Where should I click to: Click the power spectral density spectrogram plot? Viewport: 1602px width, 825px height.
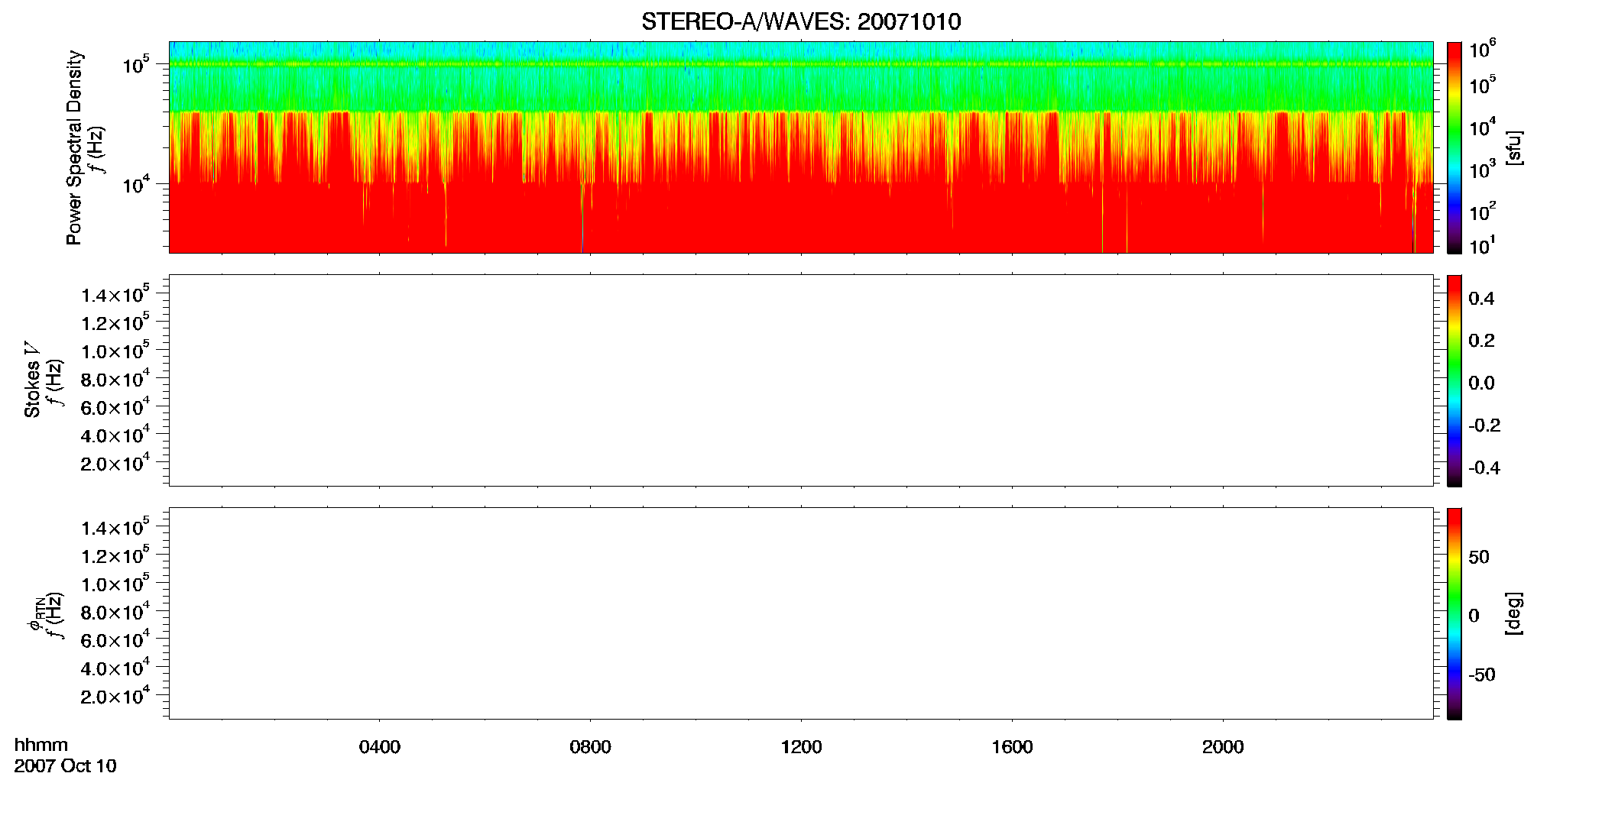(801, 147)
